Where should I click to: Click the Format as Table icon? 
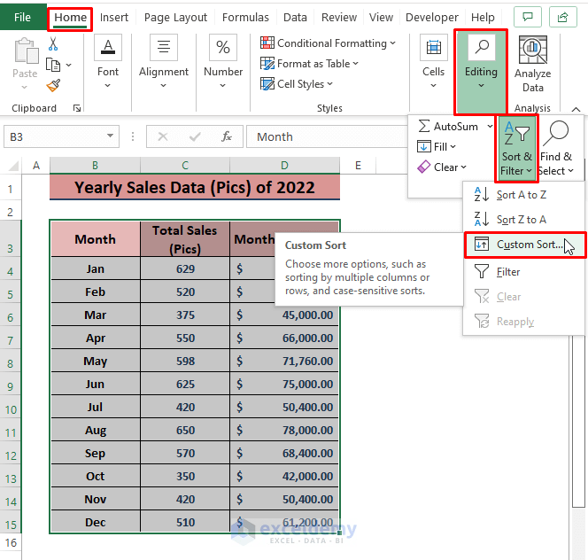[x=267, y=64]
